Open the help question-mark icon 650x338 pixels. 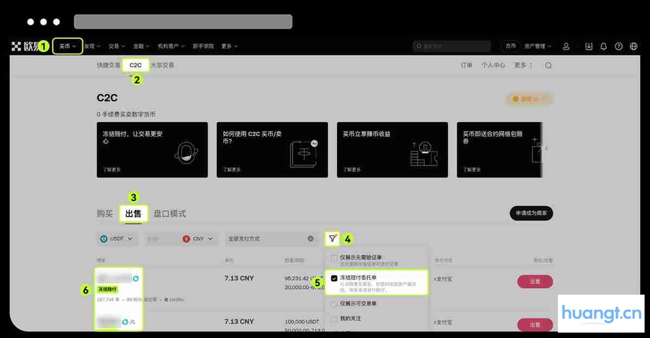coord(618,46)
